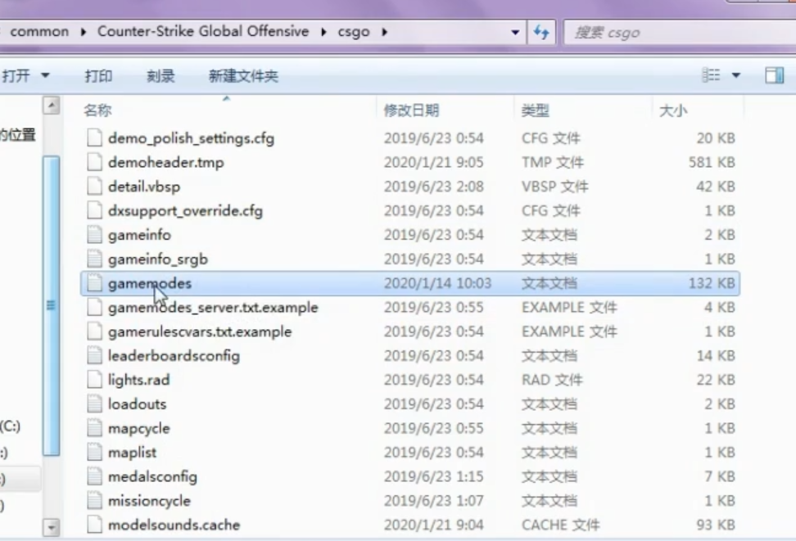Select Counter-Strike Global Offensive breadcrumb segment
The width and height of the screenshot is (796, 541).
pyautogui.click(x=203, y=31)
